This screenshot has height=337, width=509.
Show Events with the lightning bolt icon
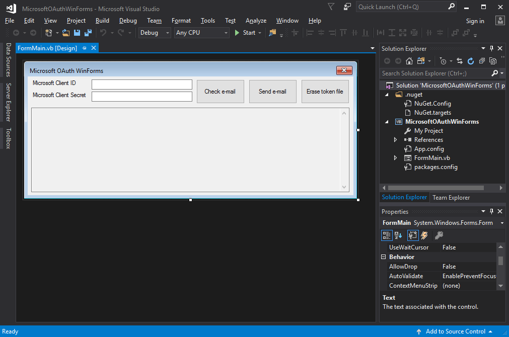424,235
